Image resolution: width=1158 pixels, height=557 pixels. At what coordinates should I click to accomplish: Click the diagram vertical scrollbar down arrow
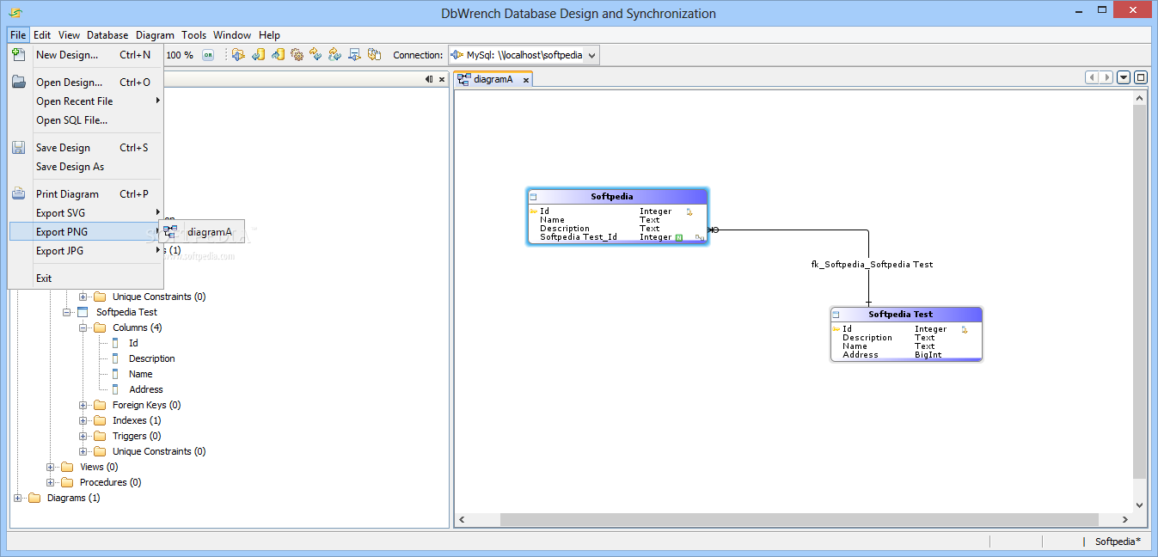[1140, 505]
